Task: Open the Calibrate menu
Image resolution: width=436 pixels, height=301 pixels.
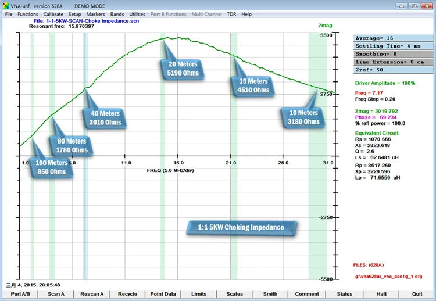Action: point(53,14)
